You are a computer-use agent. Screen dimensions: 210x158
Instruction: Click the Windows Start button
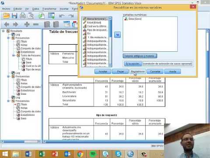tap(5, 154)
